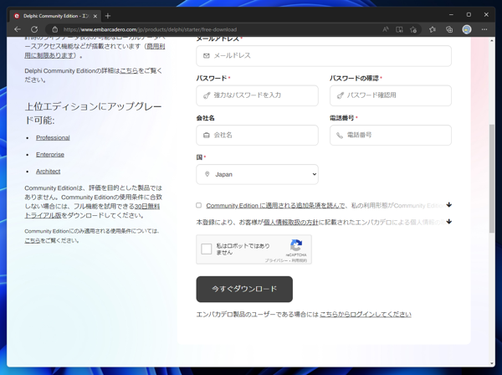Open the immersive reader icon

pos(399,29)
